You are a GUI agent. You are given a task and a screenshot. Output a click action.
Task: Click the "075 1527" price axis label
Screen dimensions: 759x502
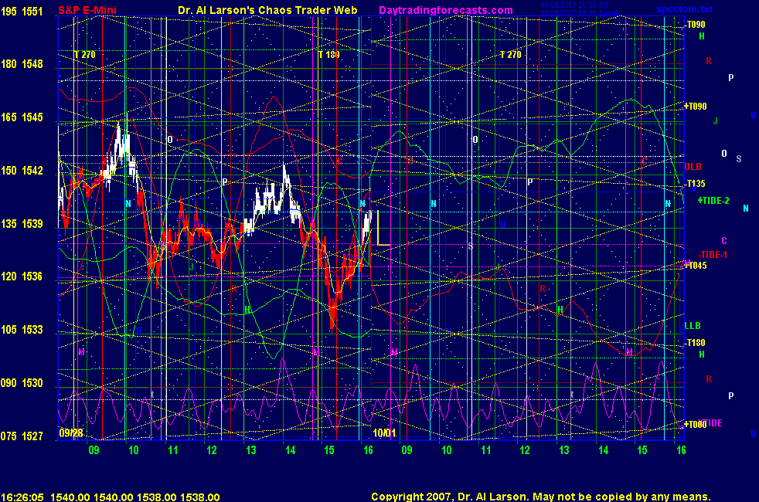pos(22,436)
